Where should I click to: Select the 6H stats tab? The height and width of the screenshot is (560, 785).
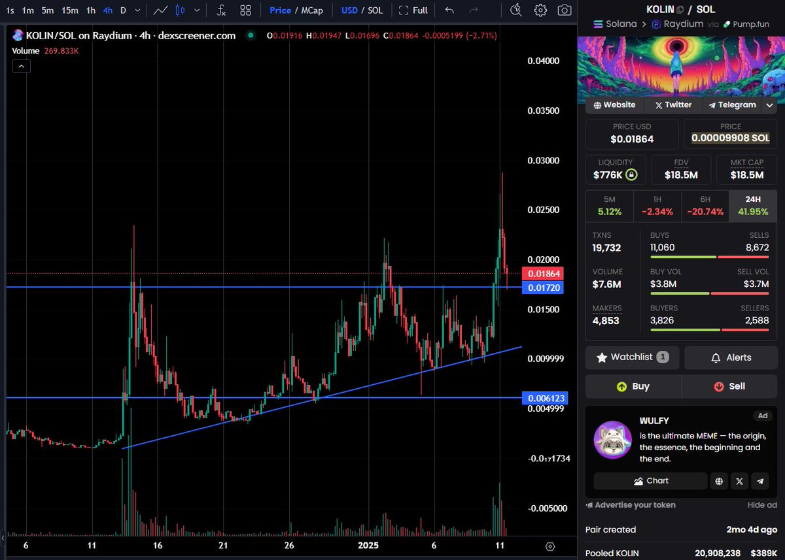[x=705, y=206]
